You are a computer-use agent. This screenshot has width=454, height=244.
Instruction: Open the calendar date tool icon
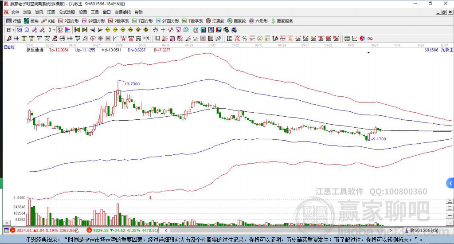196,30
